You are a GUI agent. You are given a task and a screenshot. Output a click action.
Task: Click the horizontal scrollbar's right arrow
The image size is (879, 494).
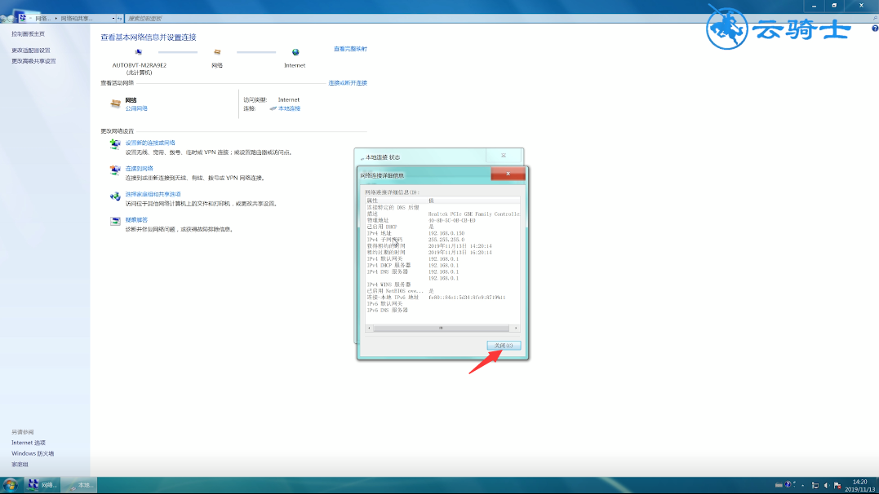click(x=516, y=329)
